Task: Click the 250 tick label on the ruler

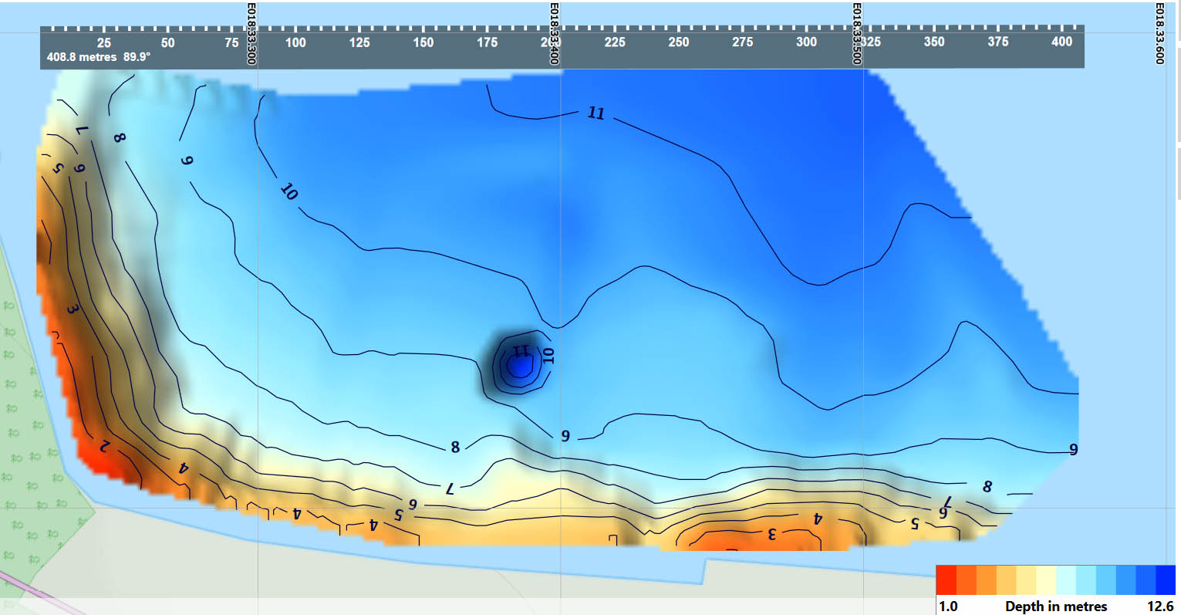Action: point(679,42)
